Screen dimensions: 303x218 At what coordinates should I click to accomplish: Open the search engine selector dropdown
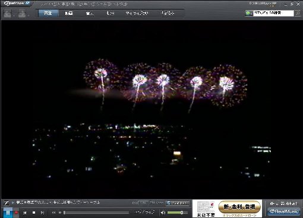[x=248, y=13]
